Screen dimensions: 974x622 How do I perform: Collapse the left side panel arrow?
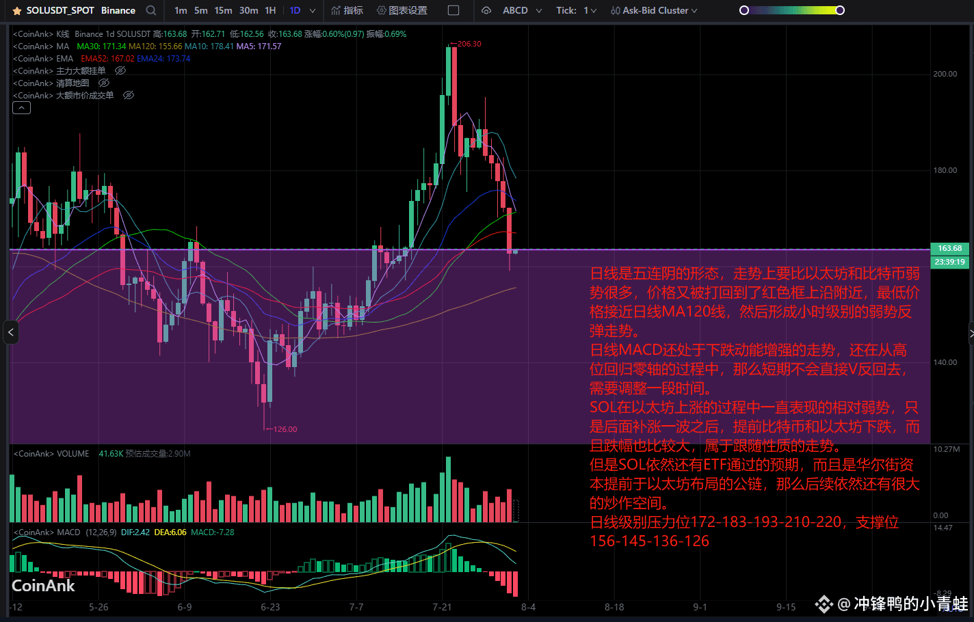10,333
